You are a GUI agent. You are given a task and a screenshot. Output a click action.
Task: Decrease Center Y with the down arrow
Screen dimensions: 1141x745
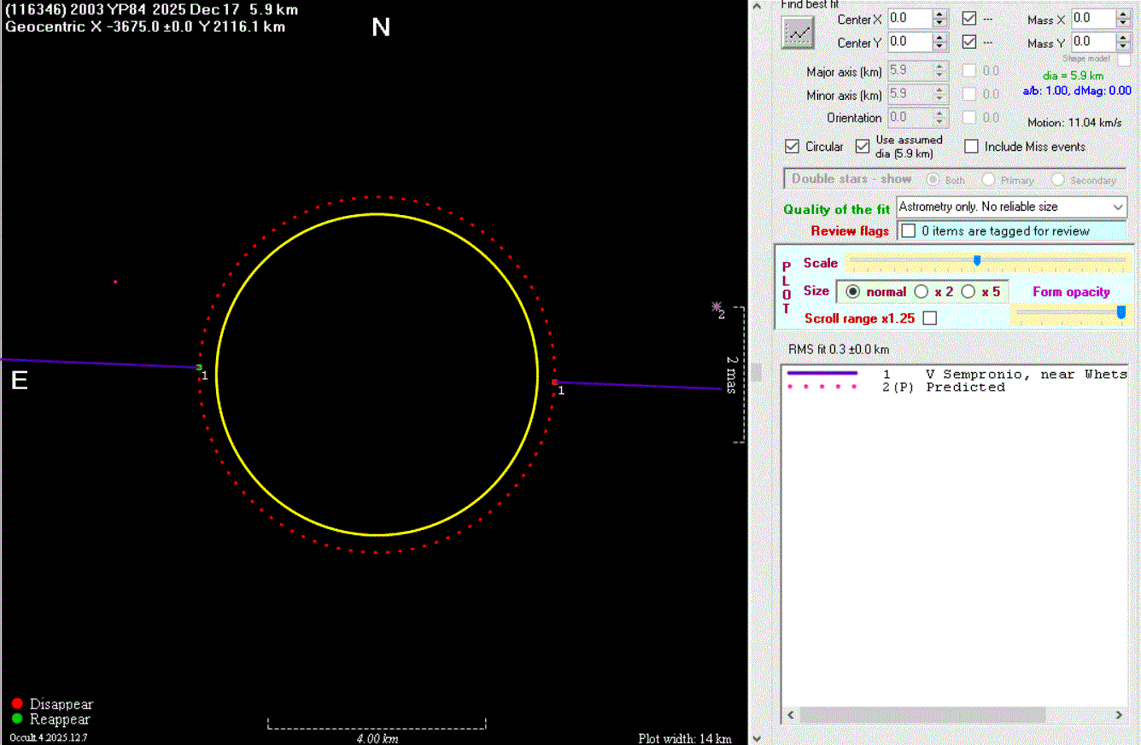(x=939, y=46)
